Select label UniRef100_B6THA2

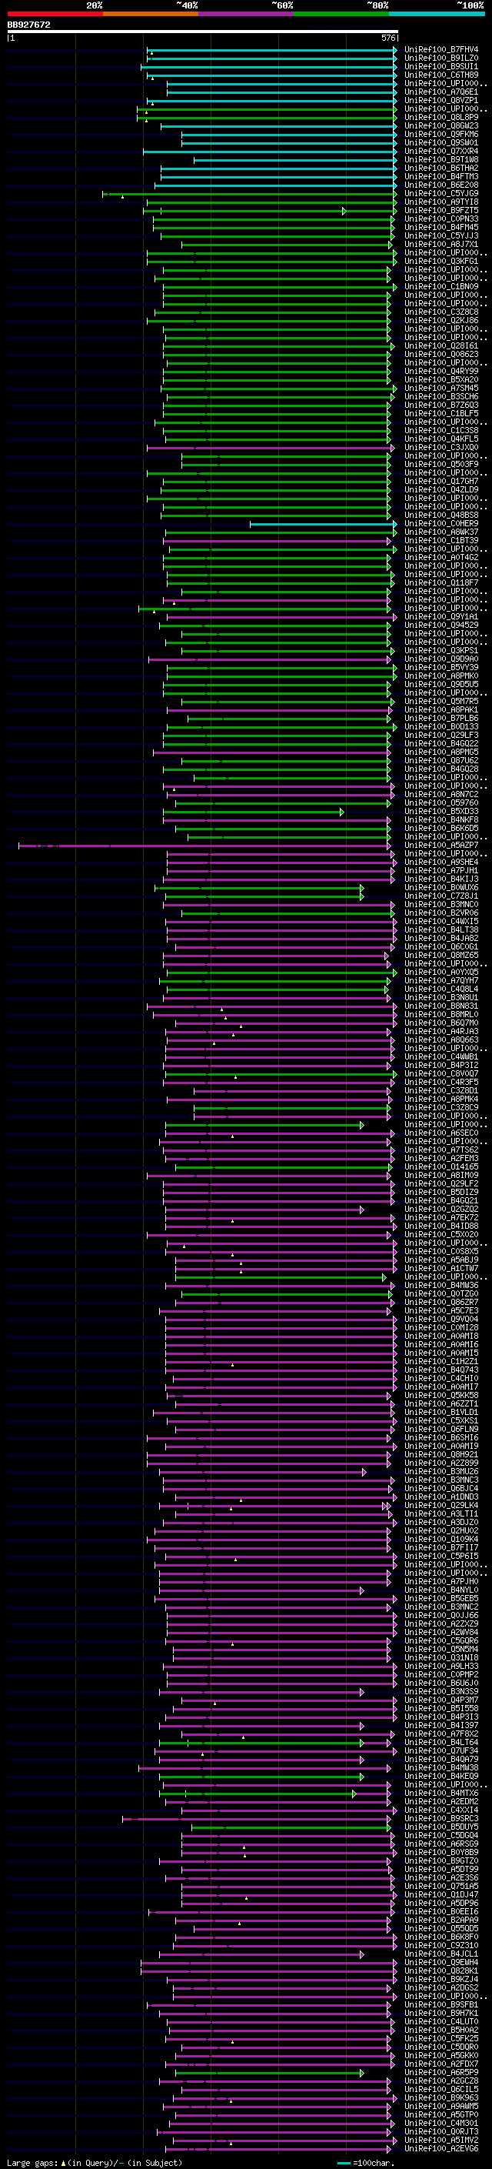pos(441,169)
